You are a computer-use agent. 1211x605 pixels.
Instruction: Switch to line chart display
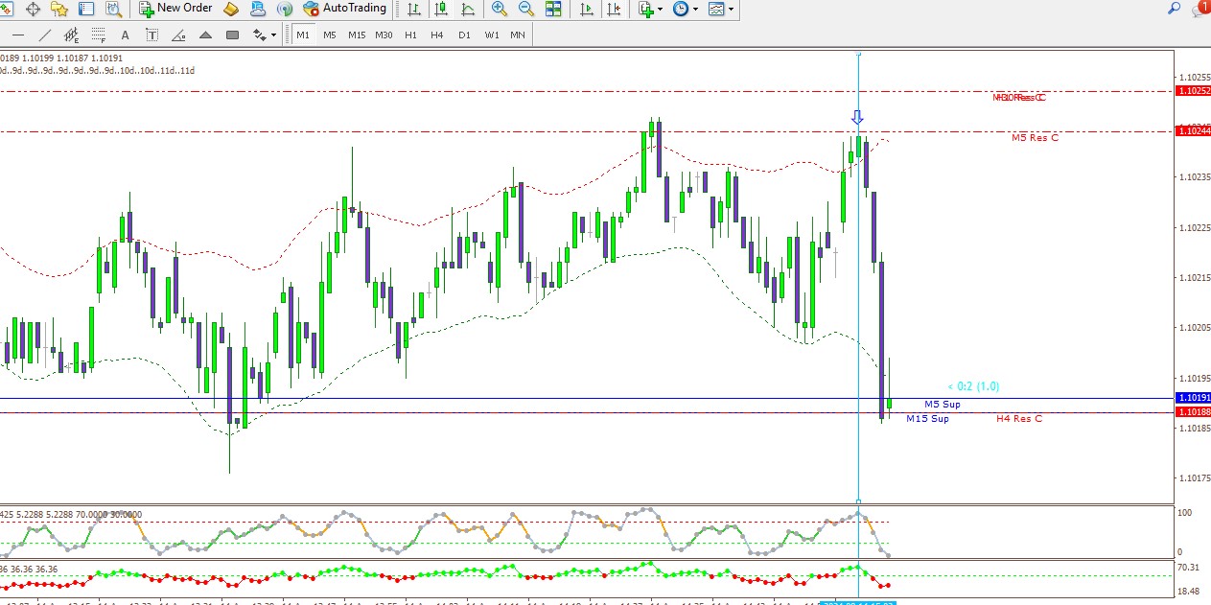tap(467, 9)
